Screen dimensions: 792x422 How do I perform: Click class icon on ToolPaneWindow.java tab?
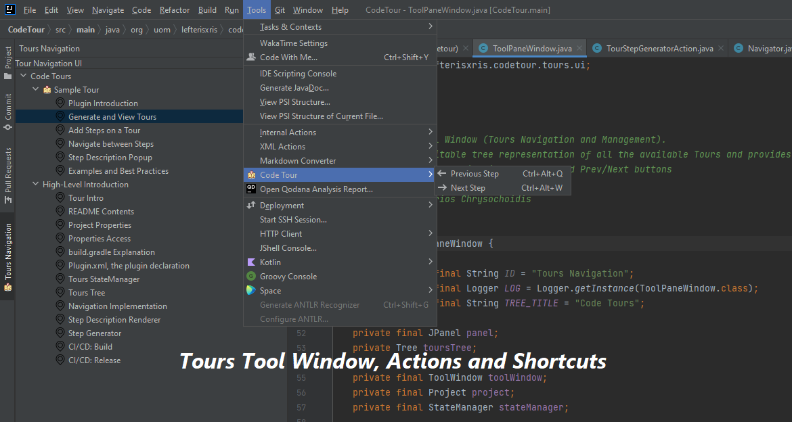tap(483, 49)
